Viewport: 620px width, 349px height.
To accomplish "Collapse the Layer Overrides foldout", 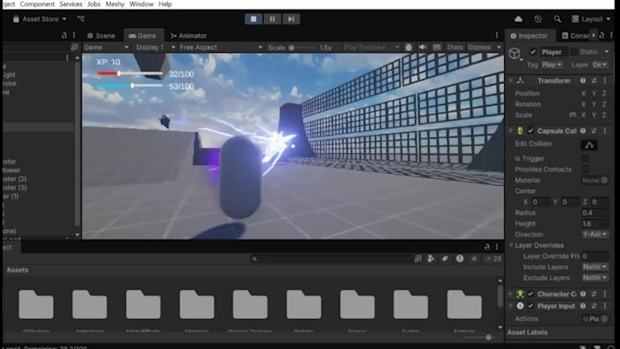I will pyautogui.click(x=511, y=245).
